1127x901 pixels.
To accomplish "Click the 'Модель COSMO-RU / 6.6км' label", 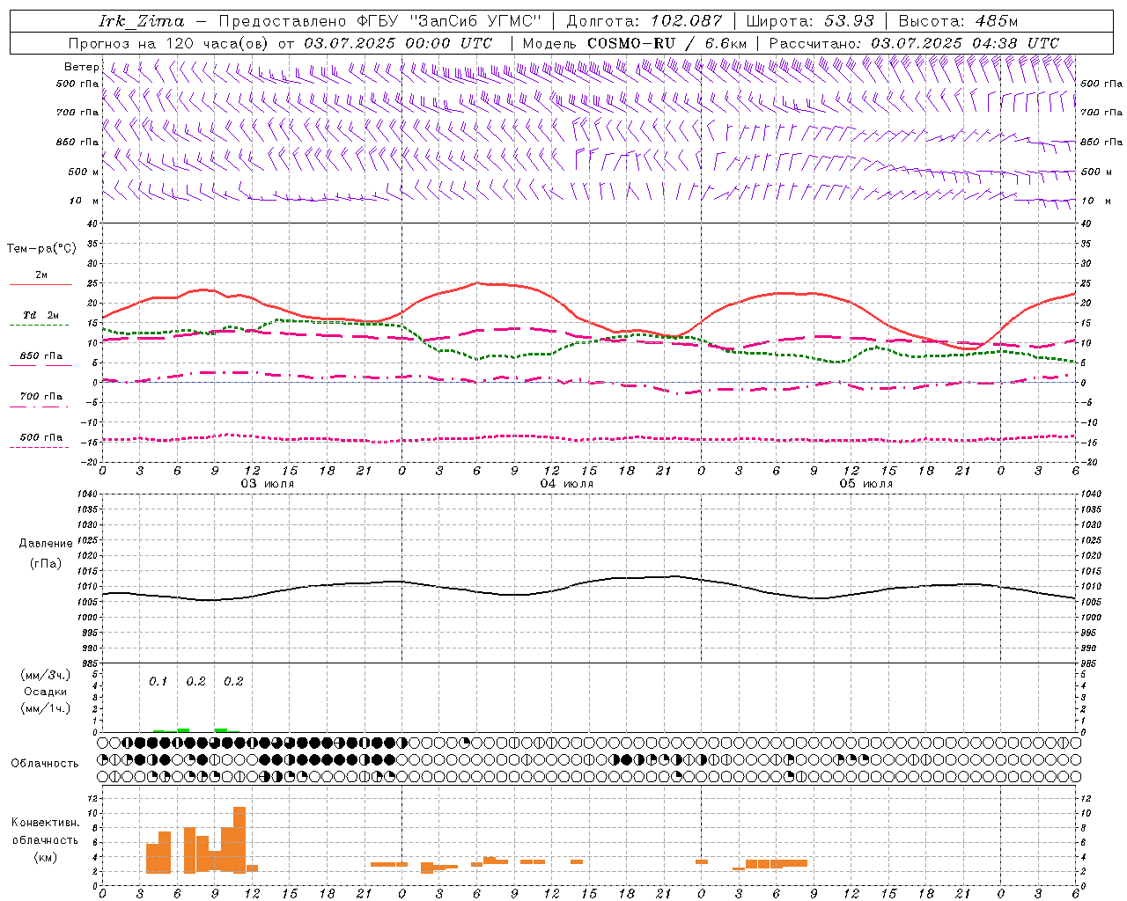I will point(635,43).
